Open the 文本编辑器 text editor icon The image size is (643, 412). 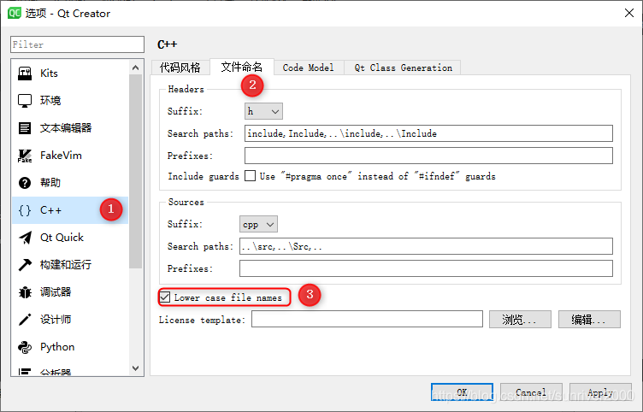(x=25, y=128)
